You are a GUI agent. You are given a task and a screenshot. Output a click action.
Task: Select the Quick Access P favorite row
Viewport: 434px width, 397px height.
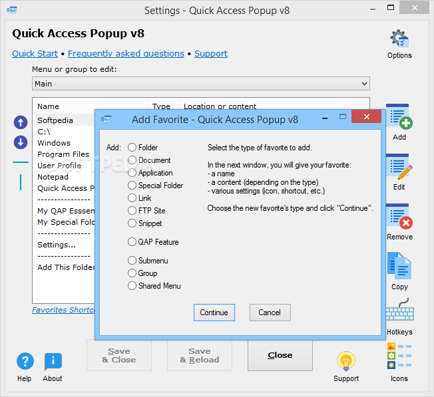(x=64, y=188)
